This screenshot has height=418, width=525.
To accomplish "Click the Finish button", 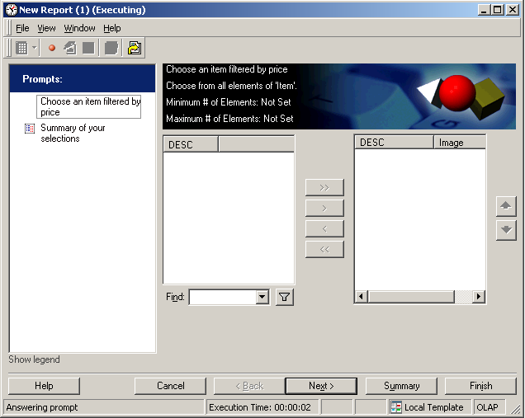I will [x=480, y=386].
